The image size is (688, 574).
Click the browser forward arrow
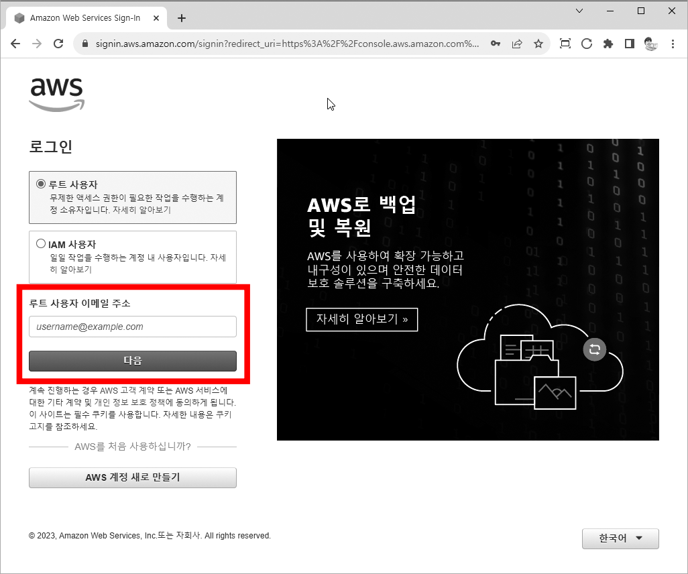tap(37, 44)
